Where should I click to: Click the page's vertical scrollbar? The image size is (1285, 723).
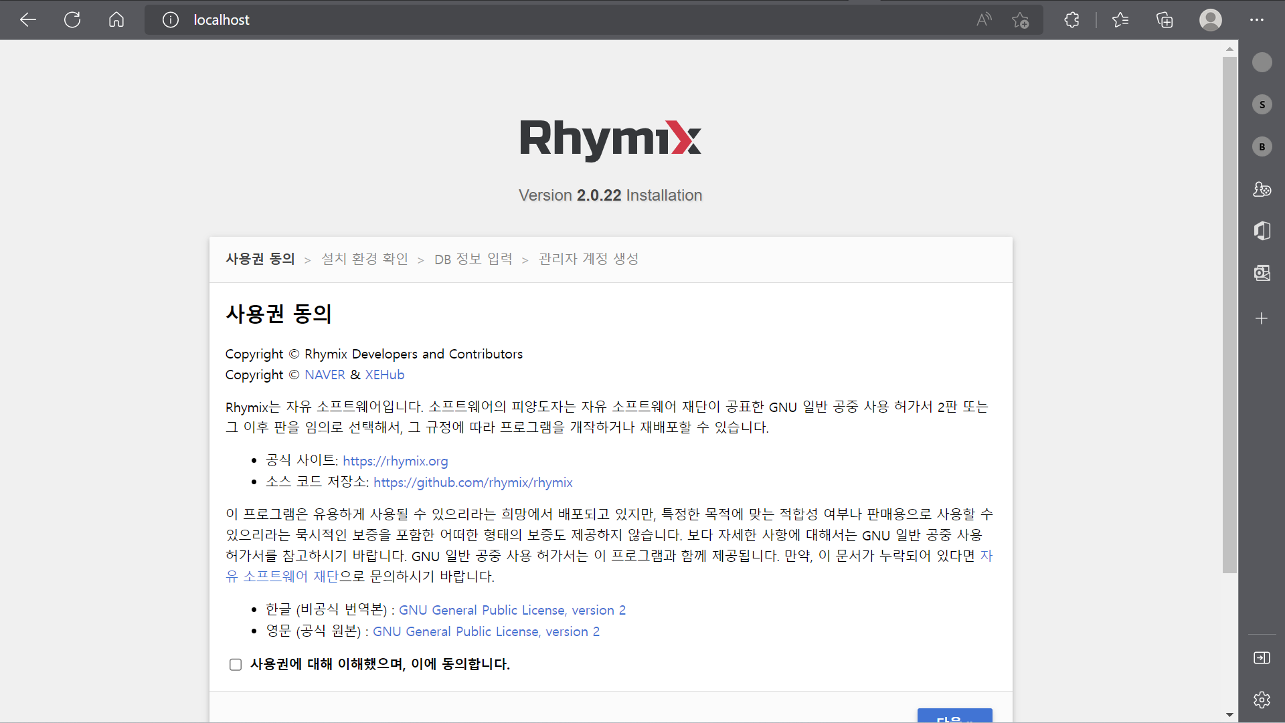[x=1229, y=314]
